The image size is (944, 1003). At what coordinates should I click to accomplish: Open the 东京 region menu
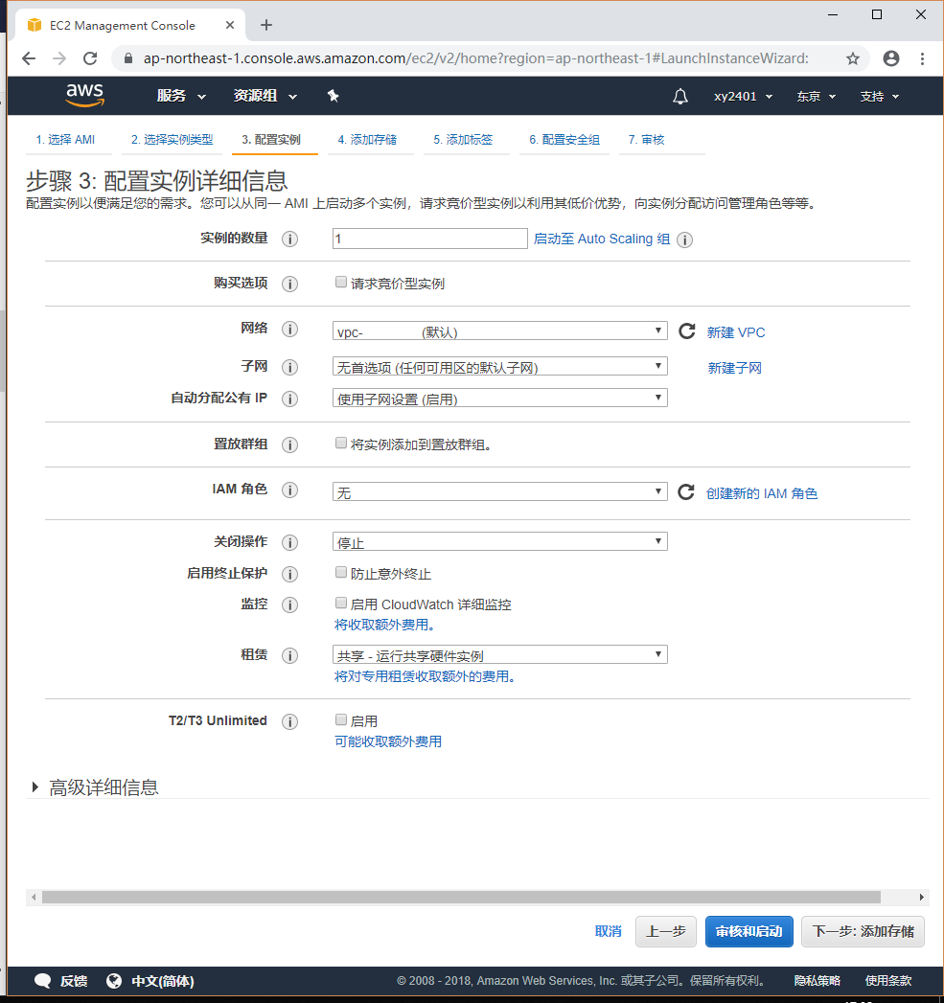click(816, 97)
